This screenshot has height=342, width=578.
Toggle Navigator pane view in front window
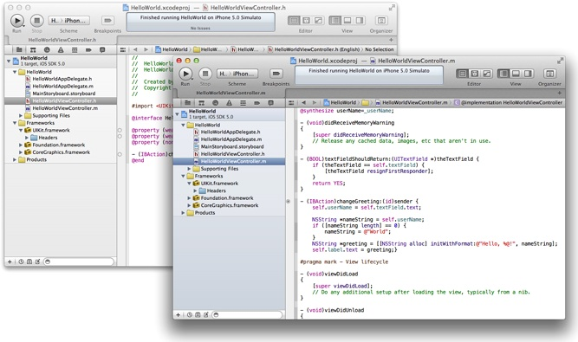(503, 74)
